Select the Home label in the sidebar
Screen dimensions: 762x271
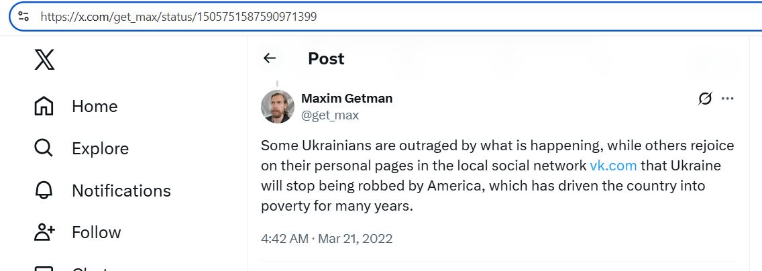point(95,106)
